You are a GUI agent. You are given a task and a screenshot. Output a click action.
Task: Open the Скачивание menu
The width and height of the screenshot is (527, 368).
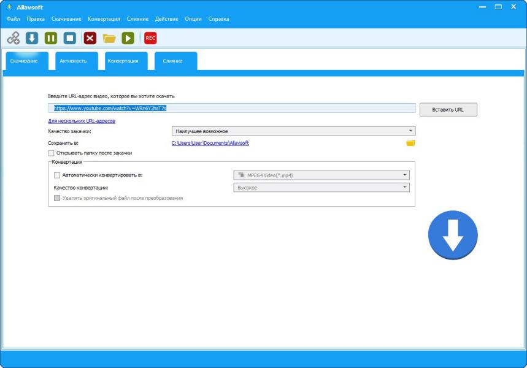(66, 19)
